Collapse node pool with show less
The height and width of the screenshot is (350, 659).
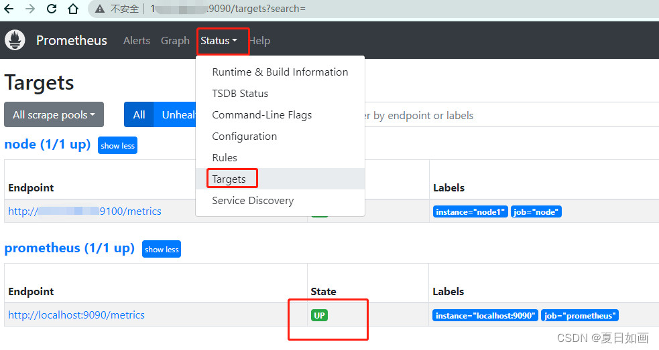click(117, 145)
